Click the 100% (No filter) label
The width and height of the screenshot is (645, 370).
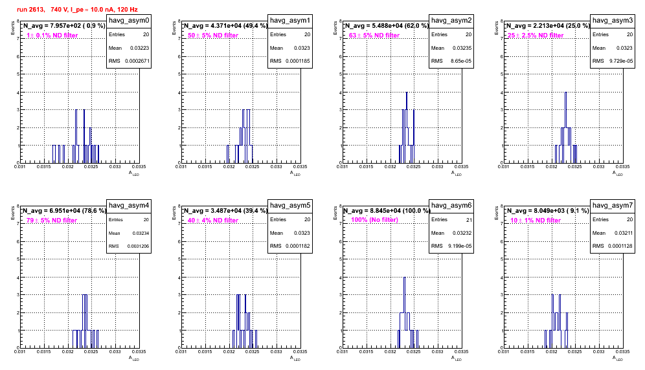[375, 220]
